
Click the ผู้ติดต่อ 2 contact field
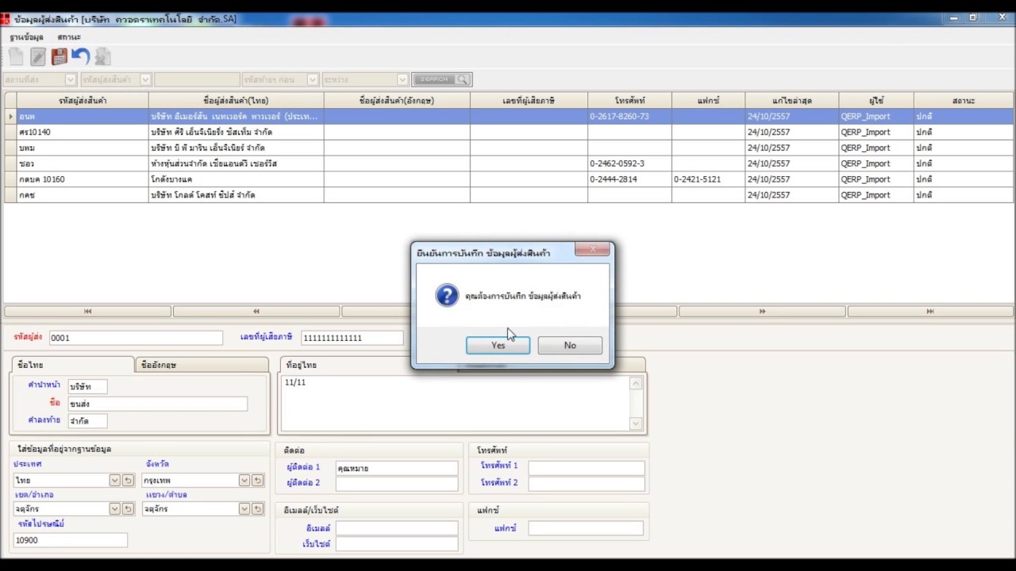tap(396, 483)
